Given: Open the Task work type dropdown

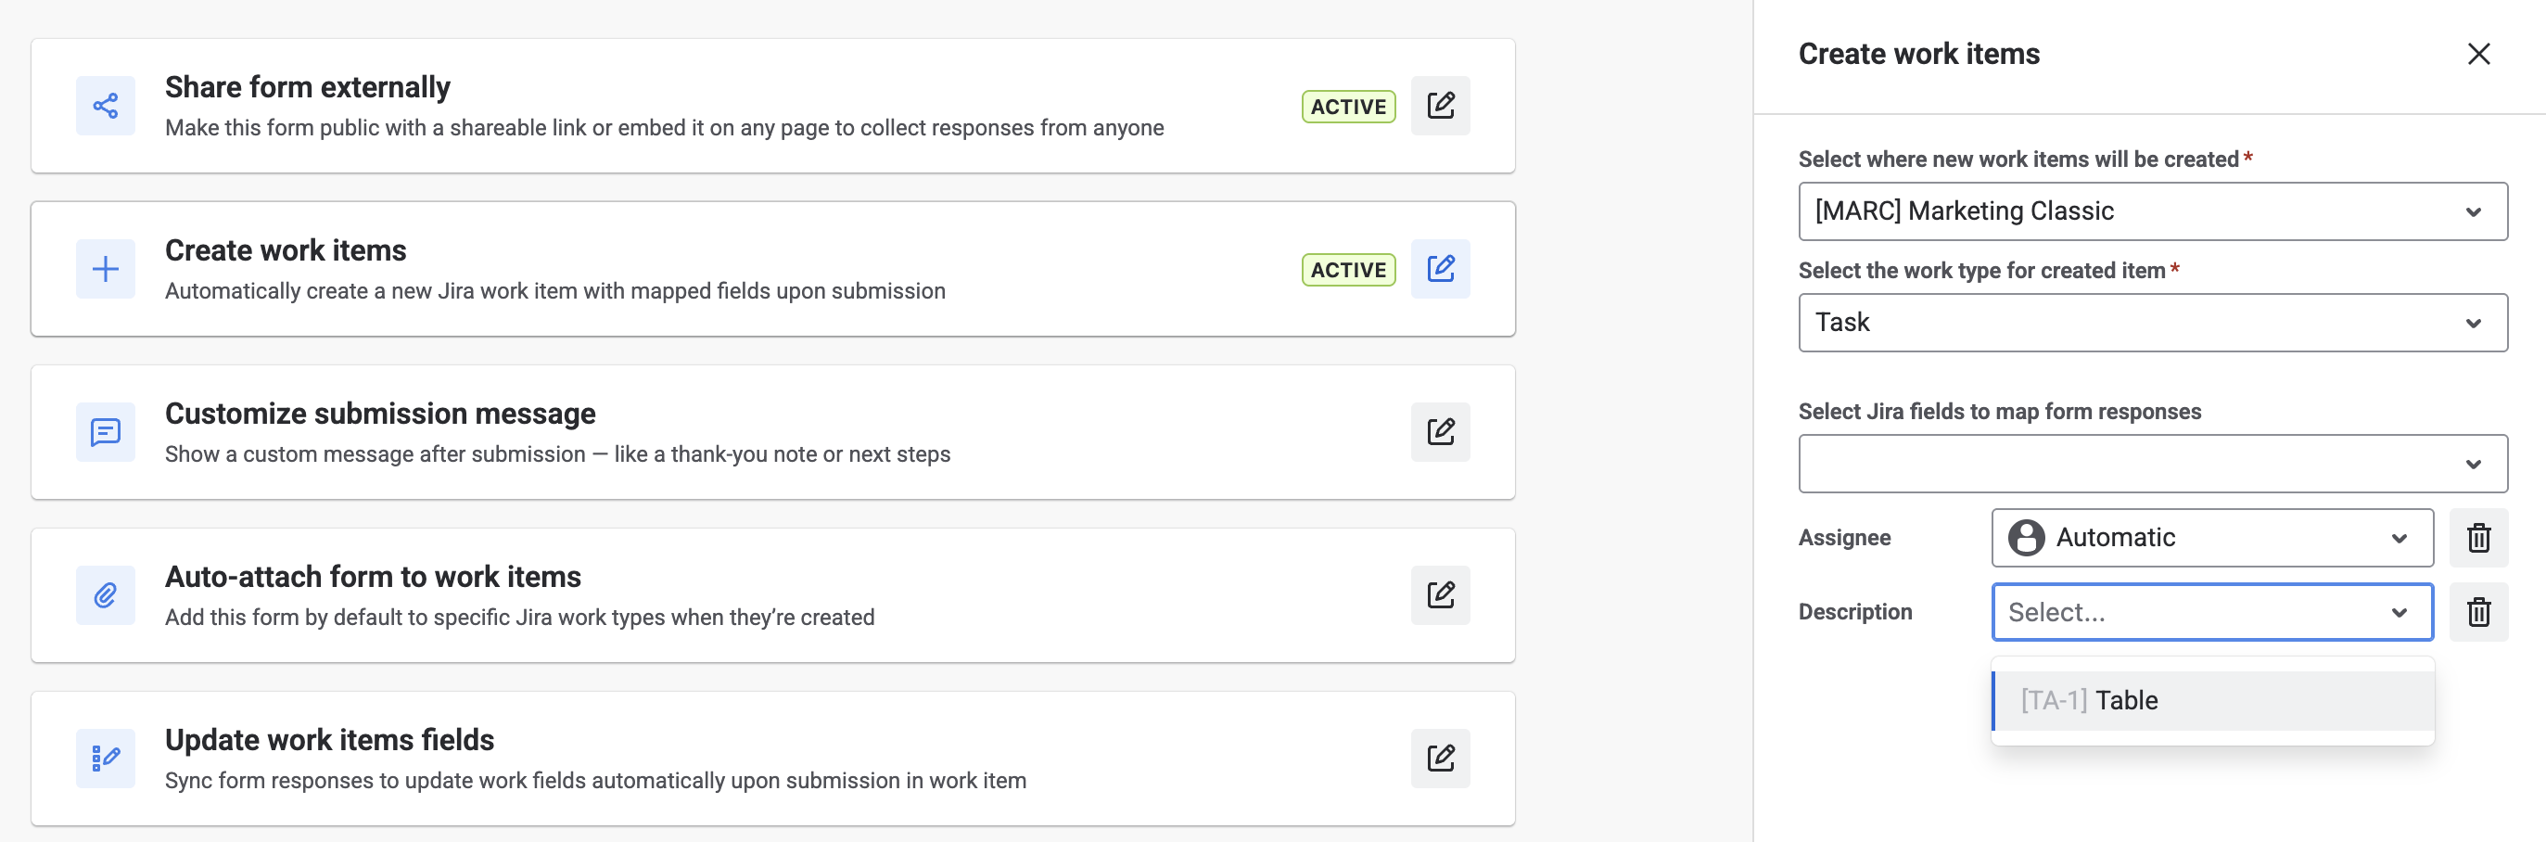Looking at the screenshot, I should [x=2153, y=322].
